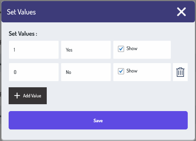Click the white box around the trash icon
Screen dimensions: 196x141
point(180,72)
